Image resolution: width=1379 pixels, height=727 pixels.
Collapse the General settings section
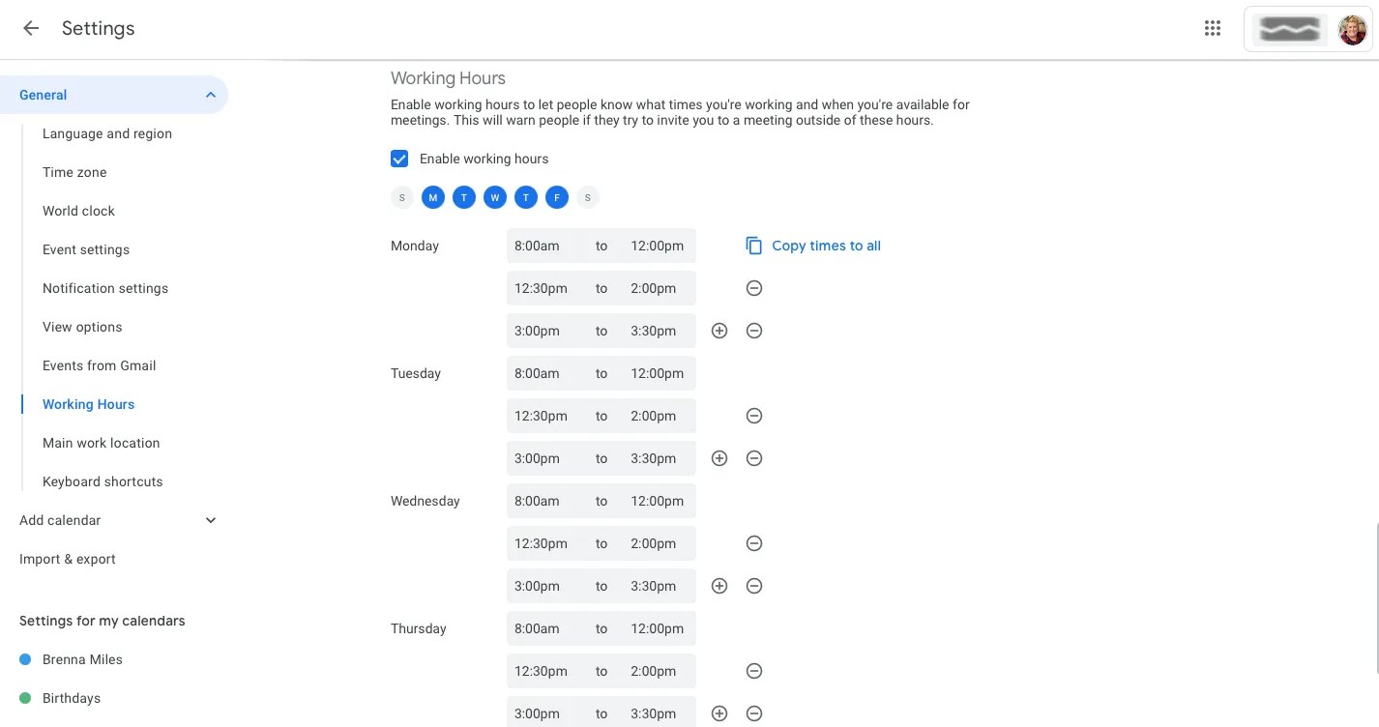[211, 95]
